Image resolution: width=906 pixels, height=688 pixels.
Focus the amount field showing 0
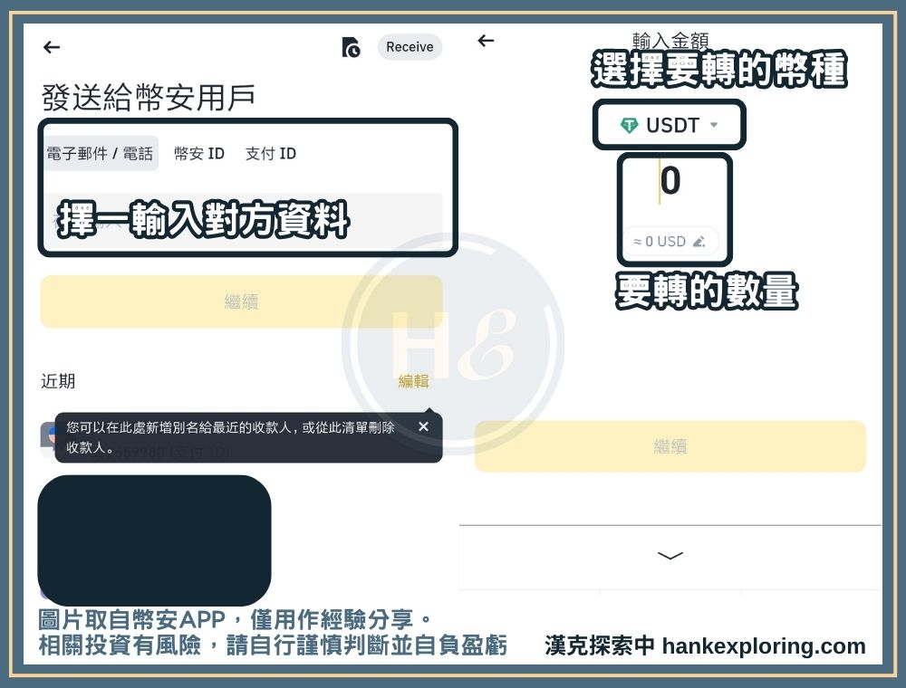pos(670,181)
